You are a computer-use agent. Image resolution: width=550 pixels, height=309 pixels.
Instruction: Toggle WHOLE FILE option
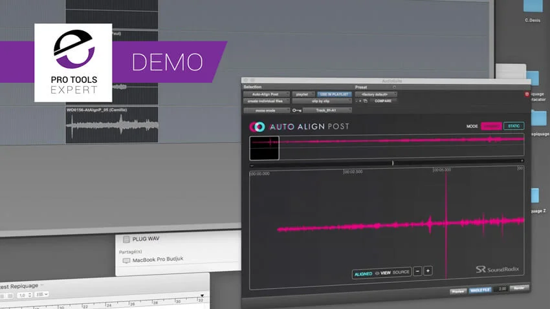[x=480, y=290]
